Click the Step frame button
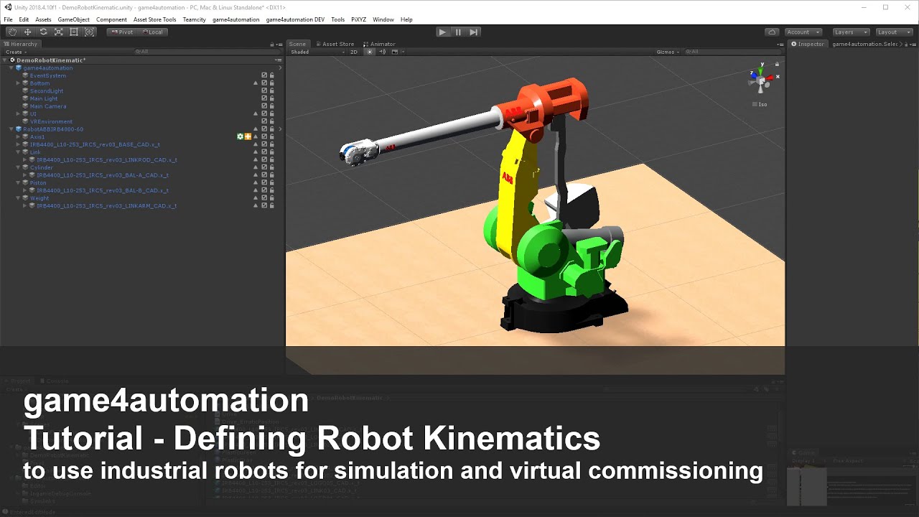This screenshot has height=517, width=919. point(474,32)
